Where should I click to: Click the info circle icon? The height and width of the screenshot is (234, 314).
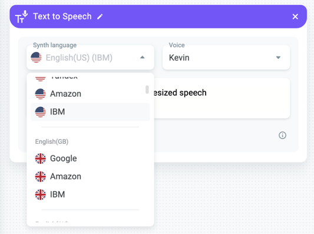(x=282, y=136)
